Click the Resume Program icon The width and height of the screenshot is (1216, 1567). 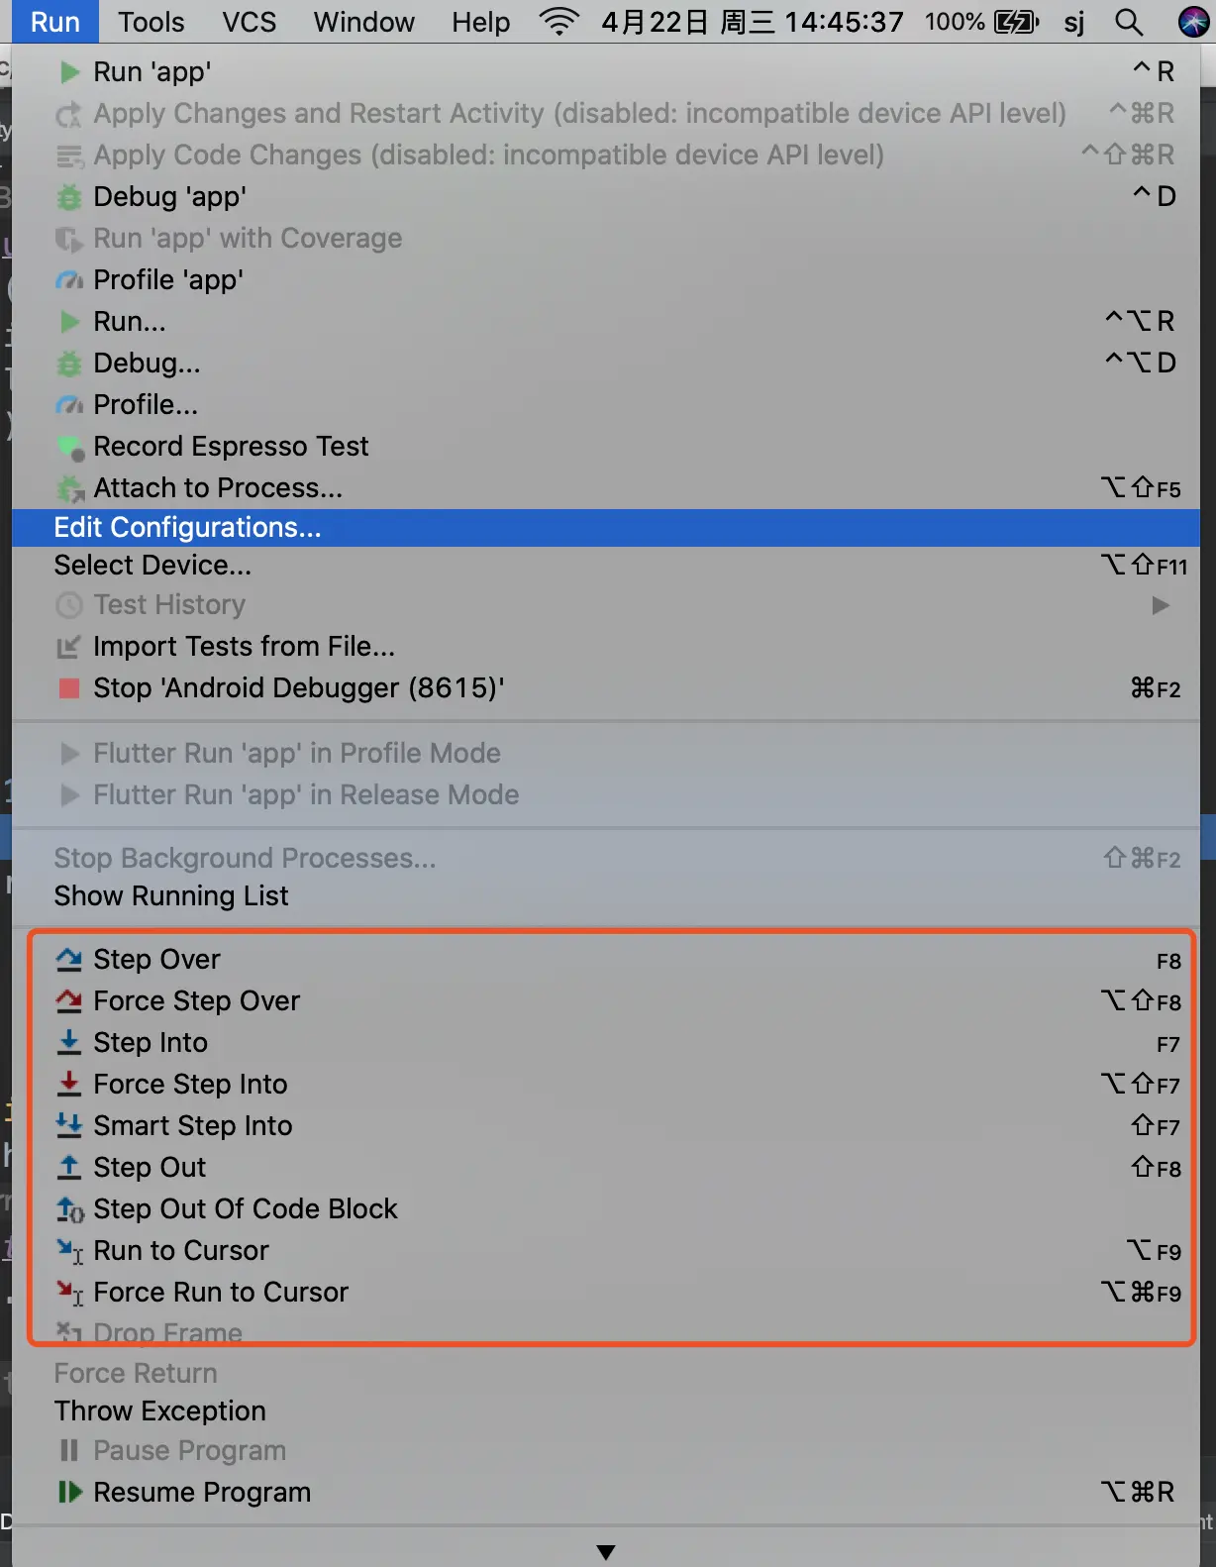69,1492
